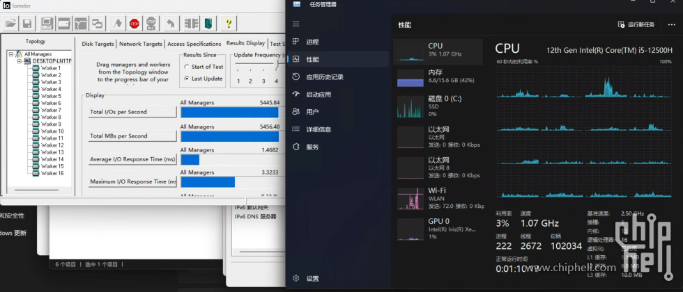Image resolution: width=683 pixels, height=292 pixels.
Task: Collapse the All Managers tree node
Action: click(x=10, y=54)
